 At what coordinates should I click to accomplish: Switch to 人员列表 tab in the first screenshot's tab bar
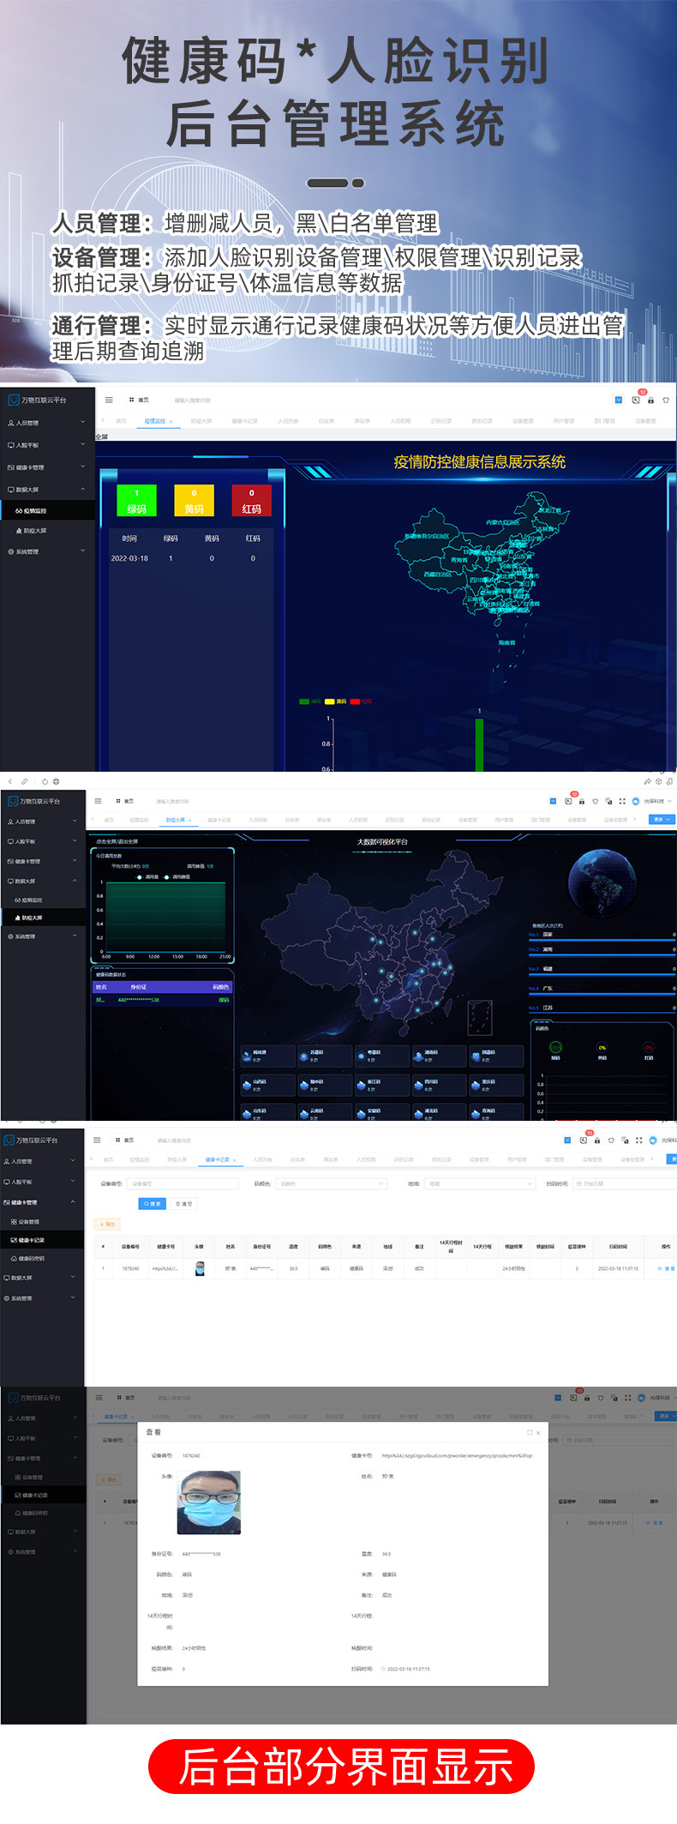pos(288,421)
